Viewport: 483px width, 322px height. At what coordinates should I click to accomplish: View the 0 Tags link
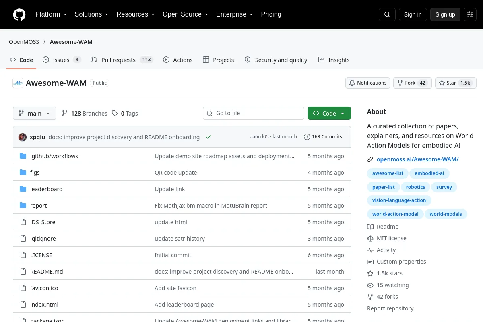point(125,114)
